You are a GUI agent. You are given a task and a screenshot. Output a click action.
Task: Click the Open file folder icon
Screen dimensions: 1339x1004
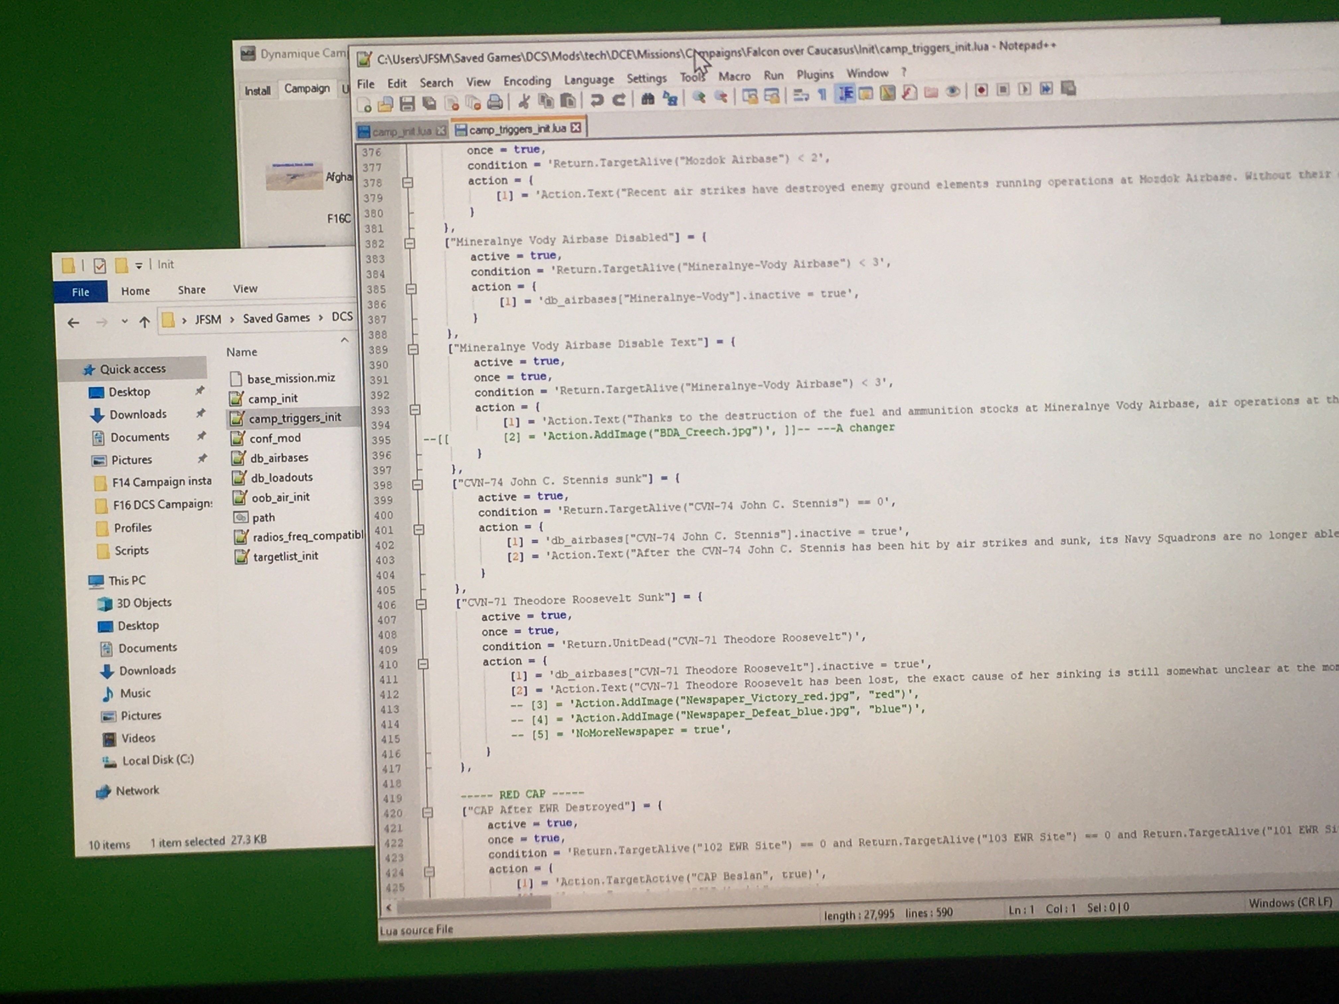click(385, 104)
